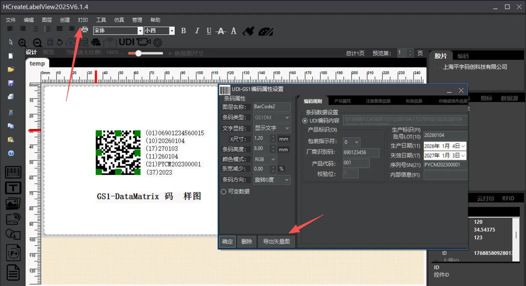Click the 导出矢量图 button

click(x=277, y=242)
